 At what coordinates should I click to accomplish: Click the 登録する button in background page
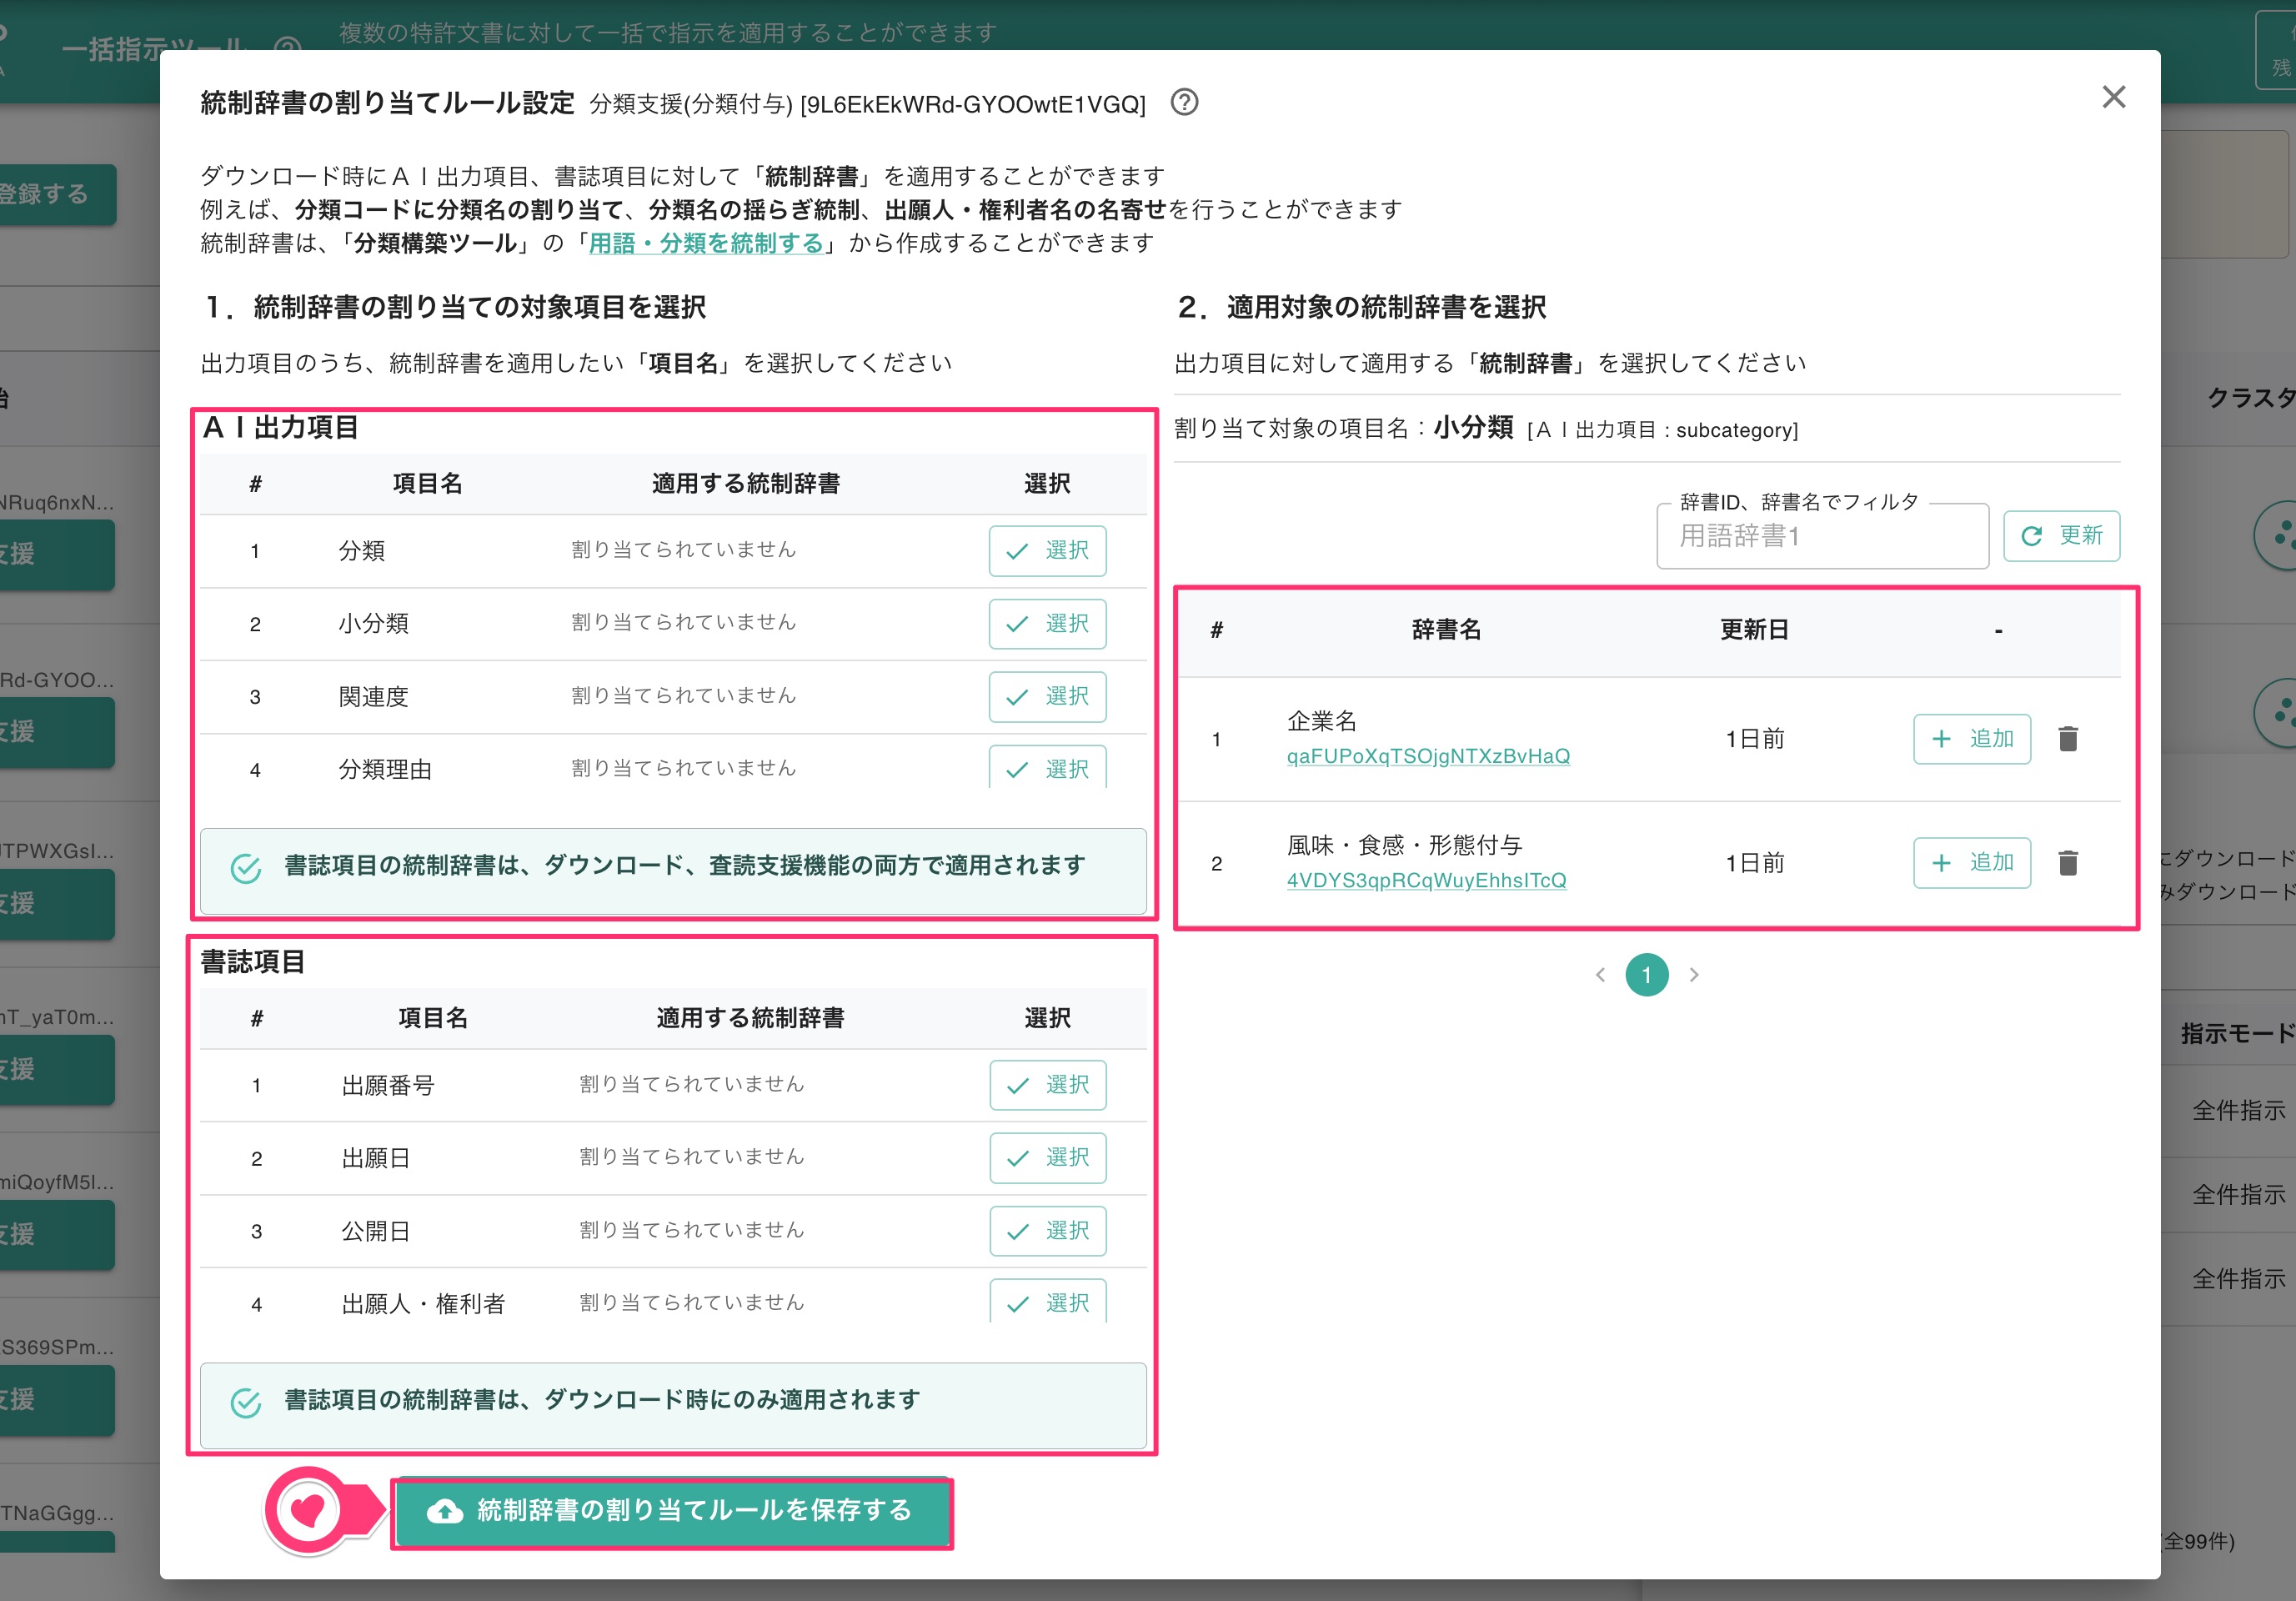(55, 194)
